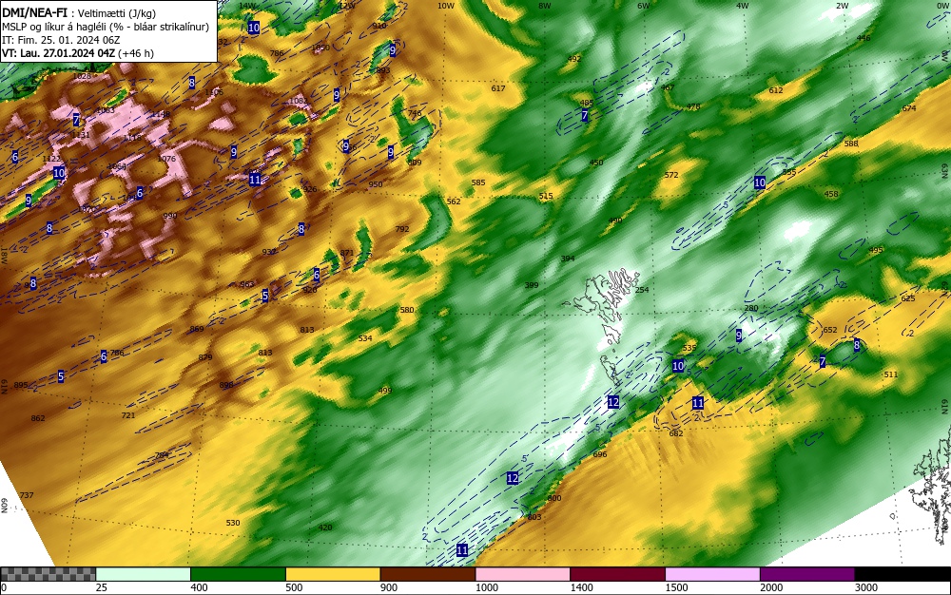Select the 'IT: Fim. 25. 01. 2024 06Z' line
The image size is (951, 595).
[61, 40]
